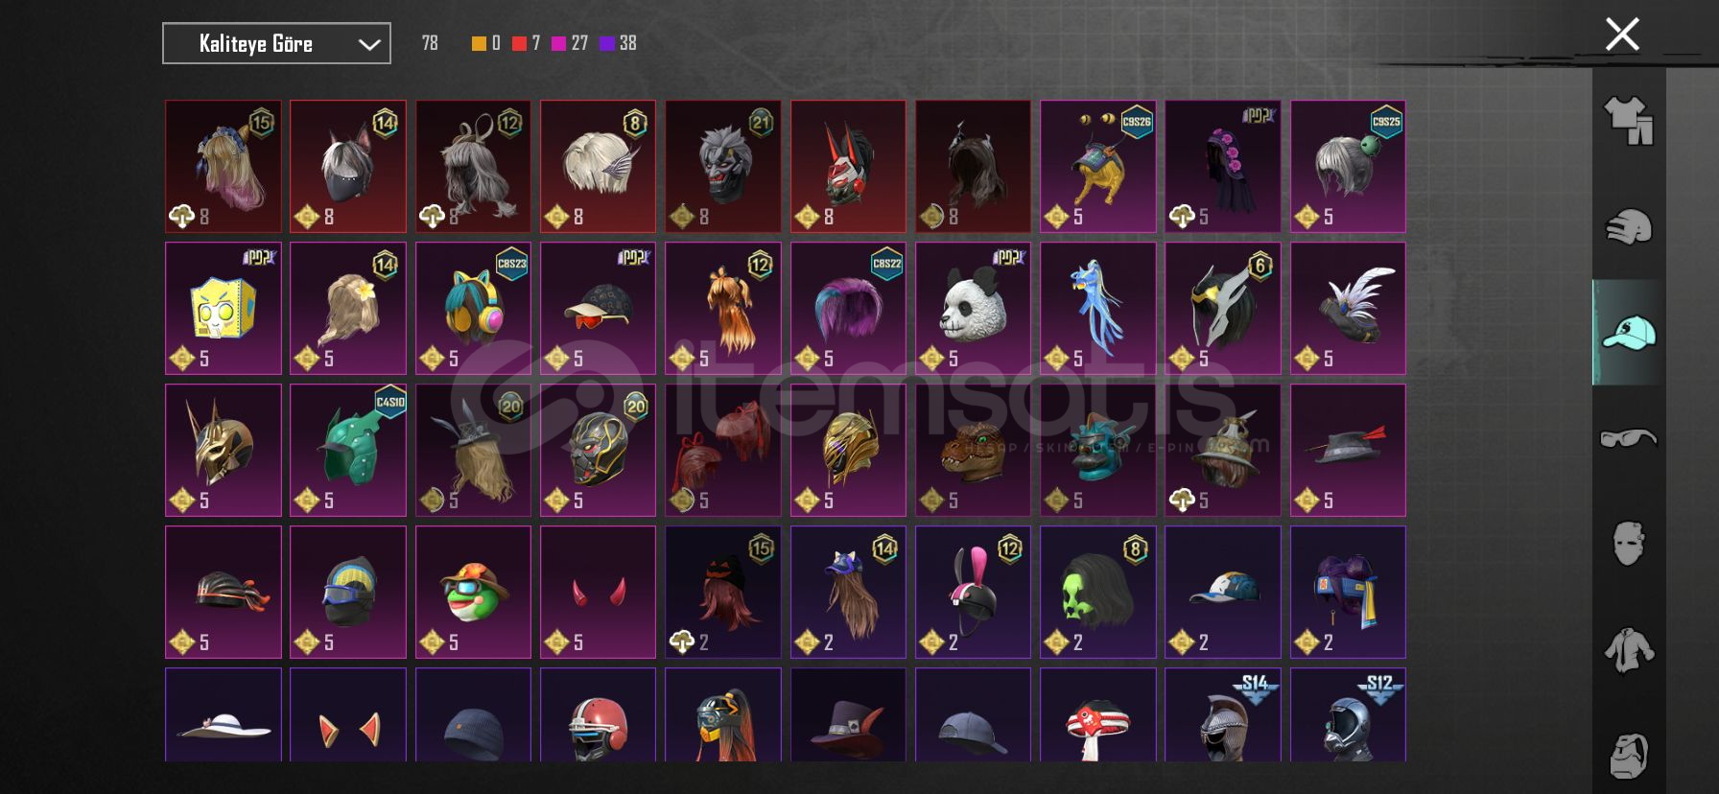Image resolution: width=1719 pixels, height=794 pixels.
Task: Open the outfits category in sidebar
Action: [1629, 121]
